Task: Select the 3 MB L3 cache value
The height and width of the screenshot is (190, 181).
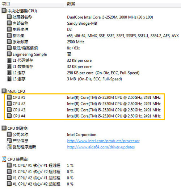Action: (x=94, y=79)
